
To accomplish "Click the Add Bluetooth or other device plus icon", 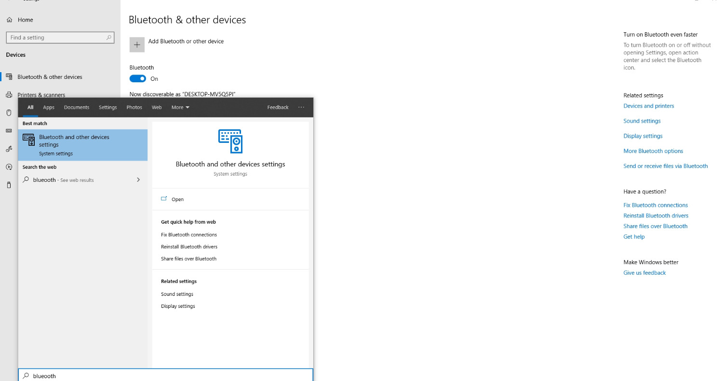I will pos(137,44).
